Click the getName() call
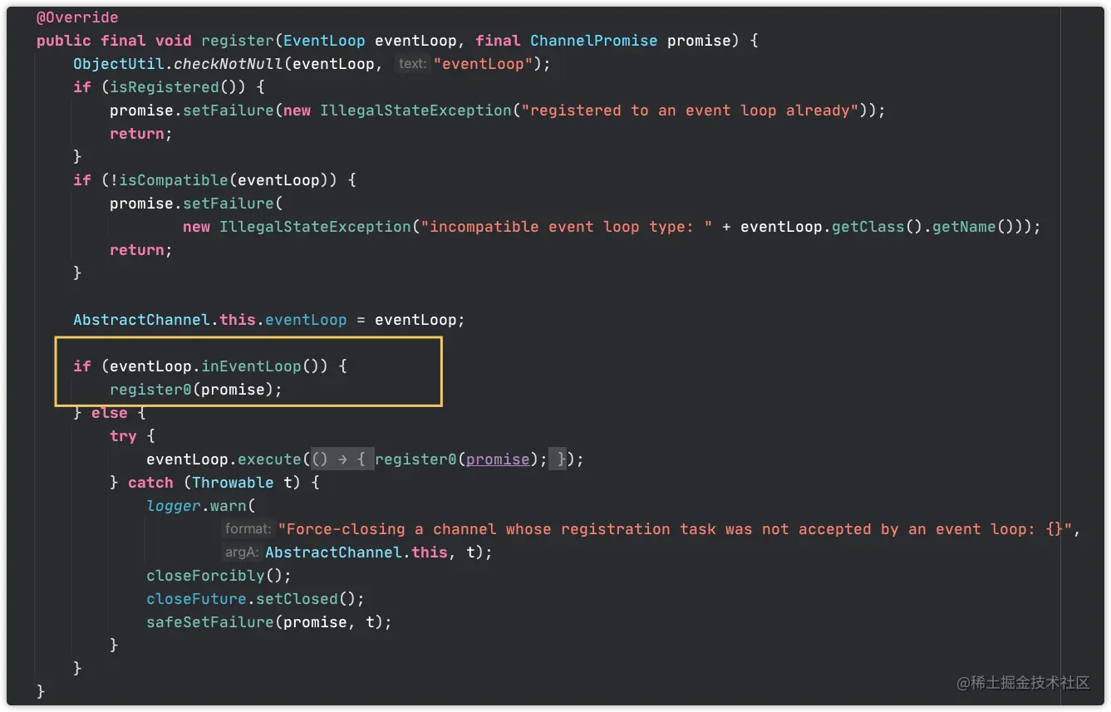The width and height of the screenshot is (1111, 712). [x=974, y=227]
